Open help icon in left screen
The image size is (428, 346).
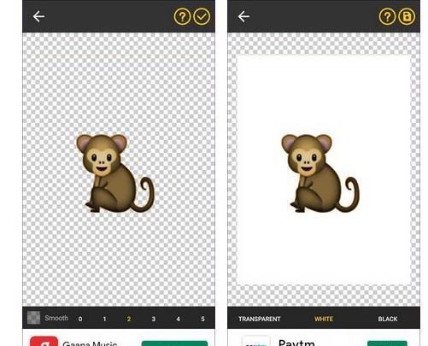182,16
